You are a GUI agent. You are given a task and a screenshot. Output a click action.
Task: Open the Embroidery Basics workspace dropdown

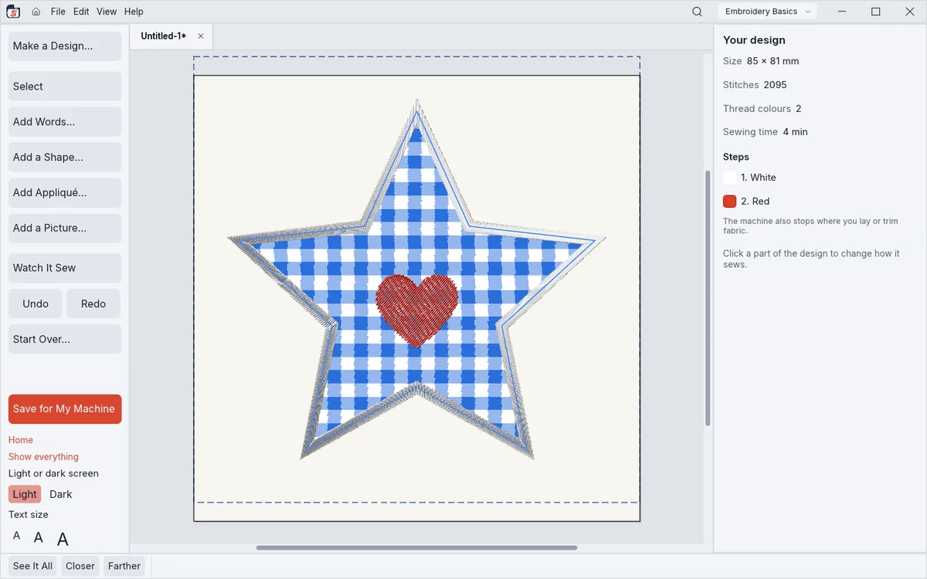pyautogui.click(x=767, y=12)
